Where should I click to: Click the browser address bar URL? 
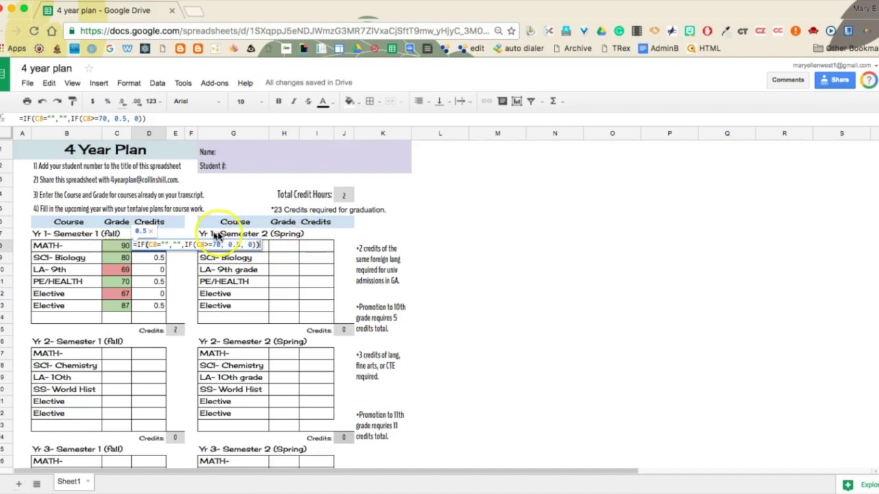284,31
